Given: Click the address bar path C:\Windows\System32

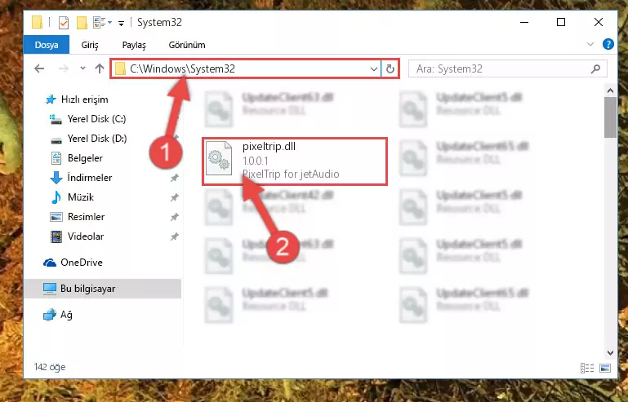Looking at the screenshot, I should point(182,68).
